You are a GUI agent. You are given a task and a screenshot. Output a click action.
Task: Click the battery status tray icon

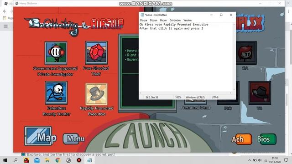click(255, 160)
